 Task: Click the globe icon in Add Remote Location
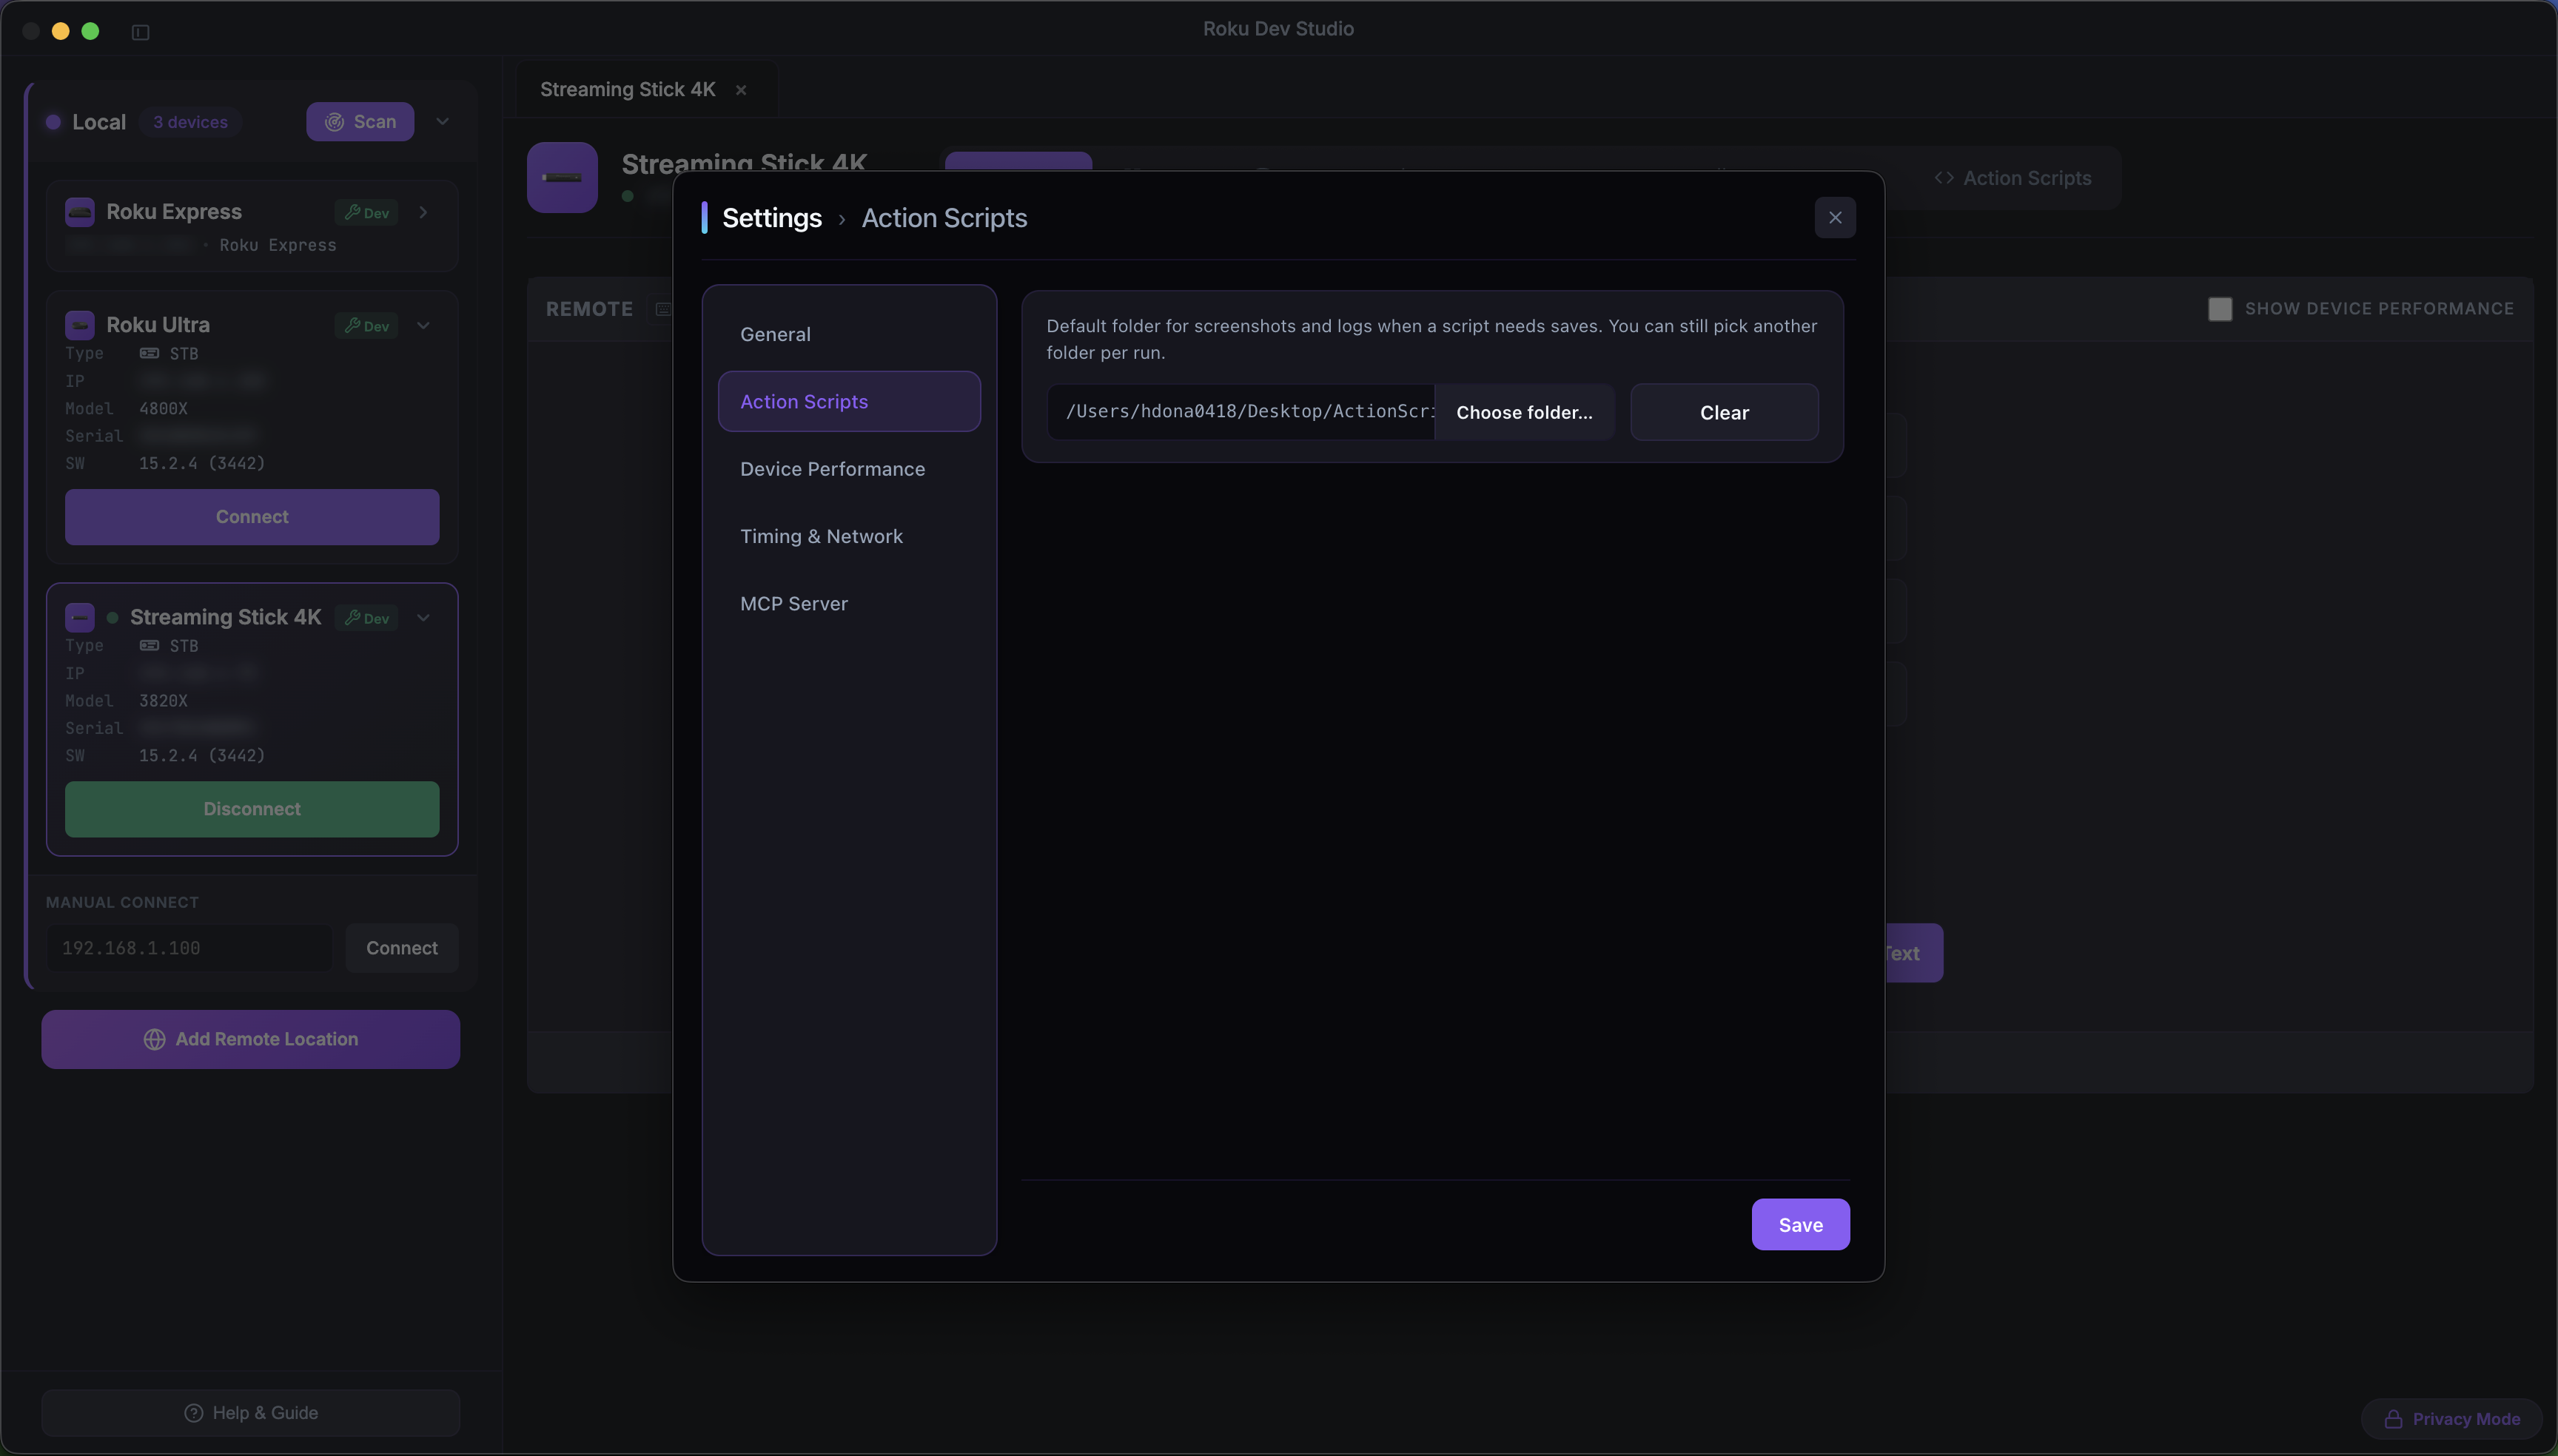[x=154, y=1039]
